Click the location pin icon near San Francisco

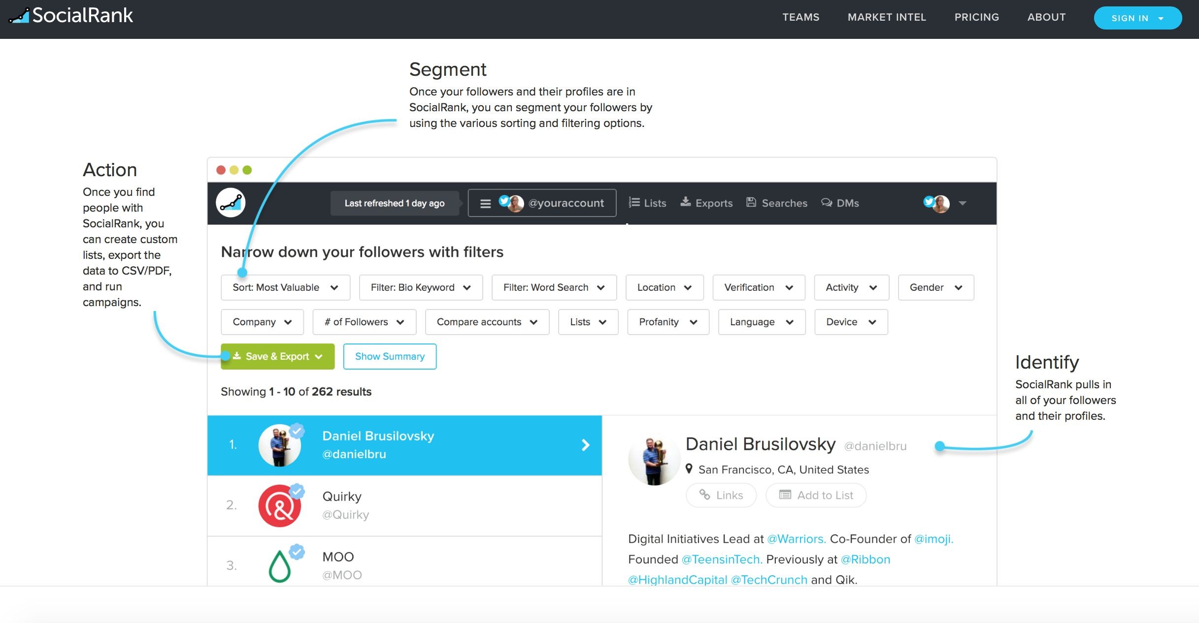tap(689, 468)
